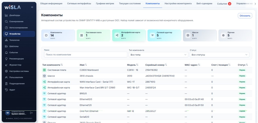Viewport: 258px width, 123px height.
Task: Click the wifi icon in the Serial0/0 row
Action: tap(44, 117)
